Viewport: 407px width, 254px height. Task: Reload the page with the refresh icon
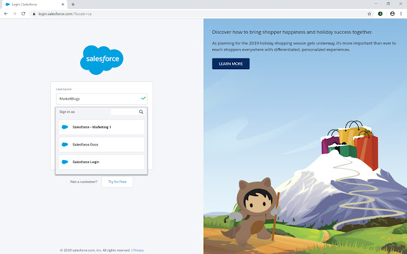24,14
